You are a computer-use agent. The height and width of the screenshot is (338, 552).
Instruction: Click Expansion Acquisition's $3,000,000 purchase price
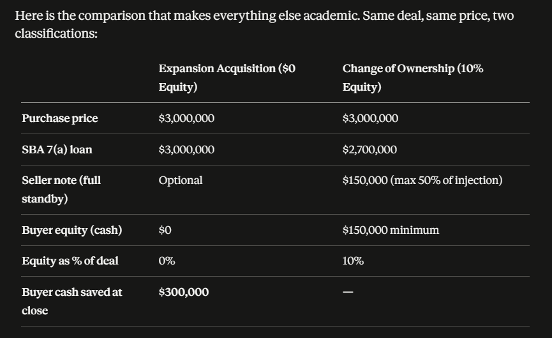(186, 118)
